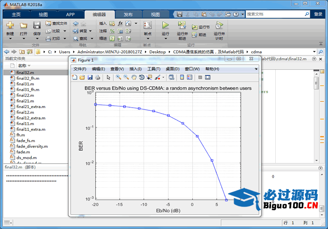Toggle the Edit Plot arrow tool
The image size is (328, 229).
(x=109, y=77)
